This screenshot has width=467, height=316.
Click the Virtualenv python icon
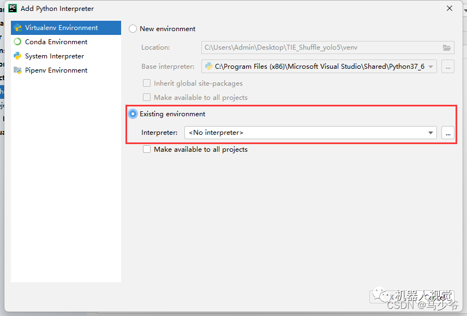pyautogui.click(x=18, y=28)
